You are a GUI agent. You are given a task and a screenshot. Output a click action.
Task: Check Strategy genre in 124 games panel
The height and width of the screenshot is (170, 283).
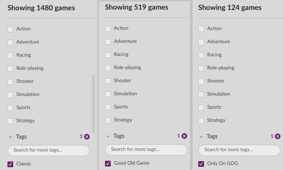[x=201, y=121]
